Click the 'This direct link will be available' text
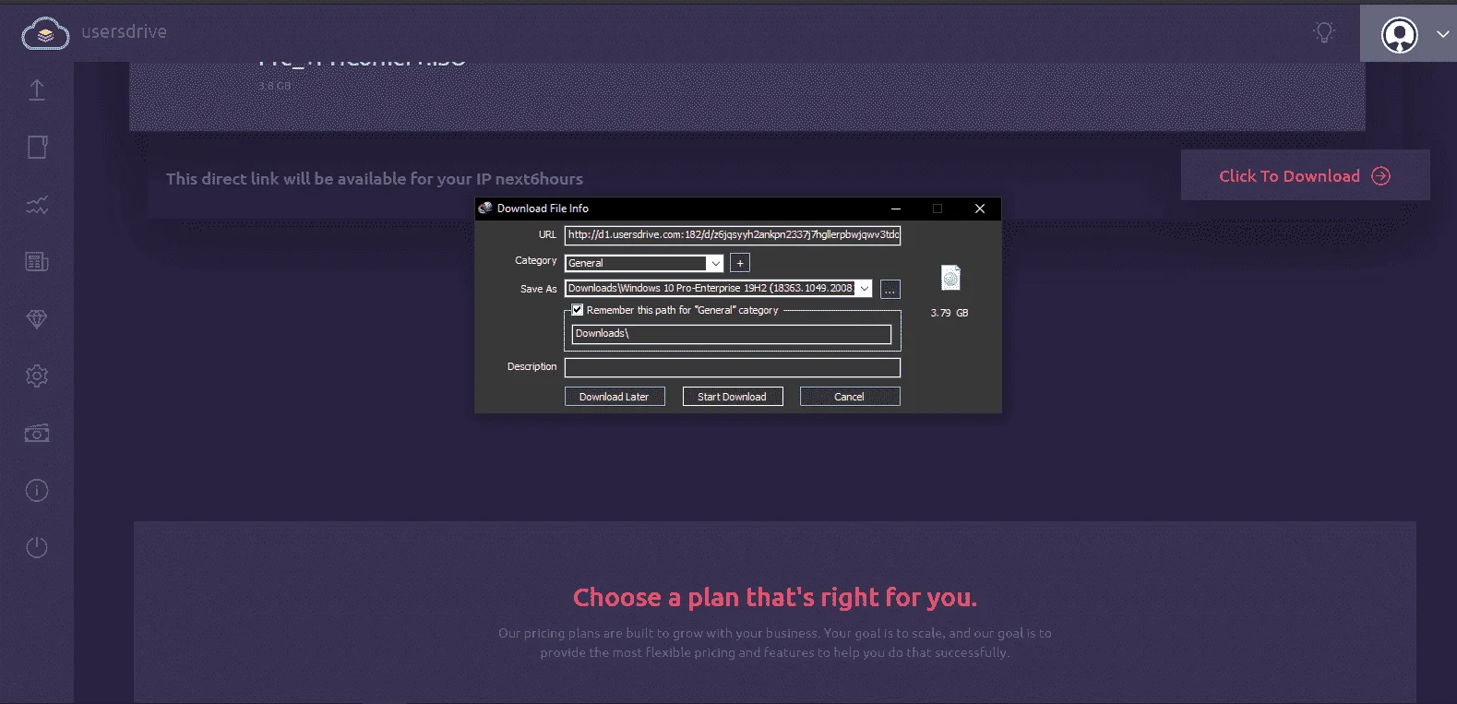Viewport: 1457px width, 704px height. 375,179
